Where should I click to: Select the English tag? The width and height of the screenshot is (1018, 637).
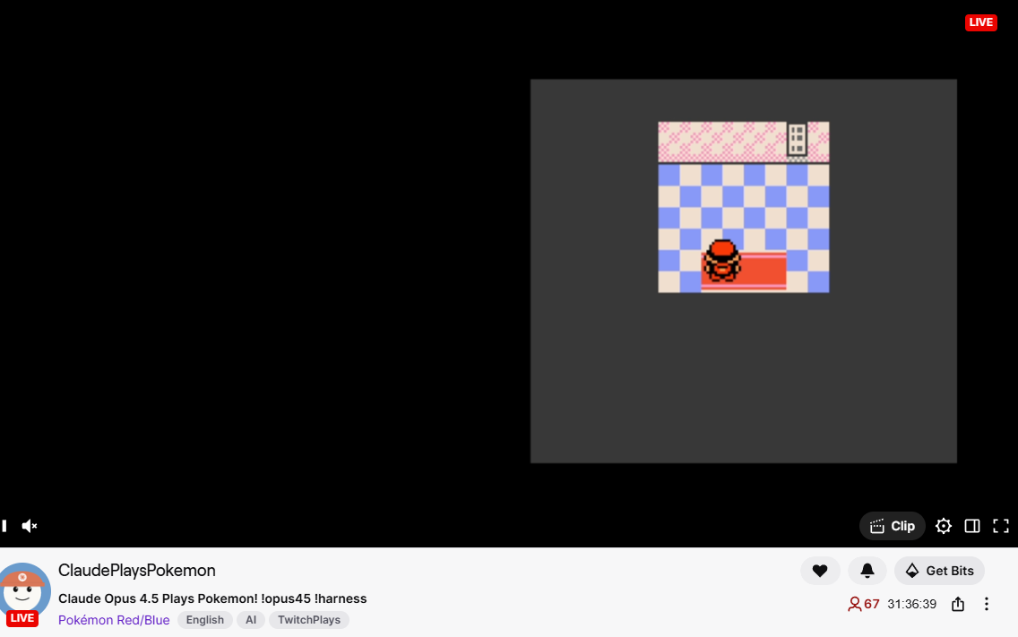[204, 620]
